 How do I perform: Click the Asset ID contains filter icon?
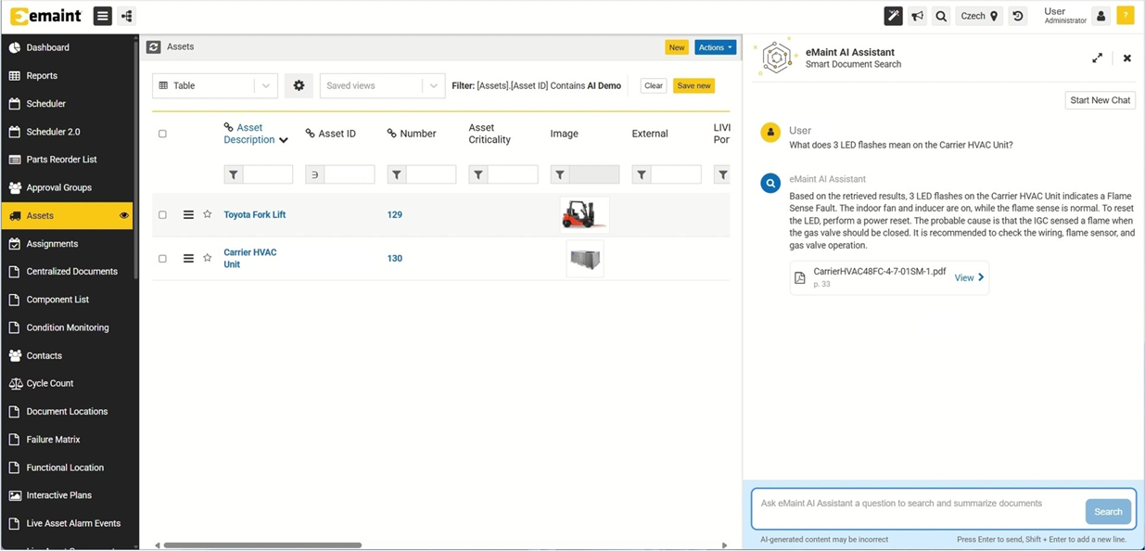(315, 174)
